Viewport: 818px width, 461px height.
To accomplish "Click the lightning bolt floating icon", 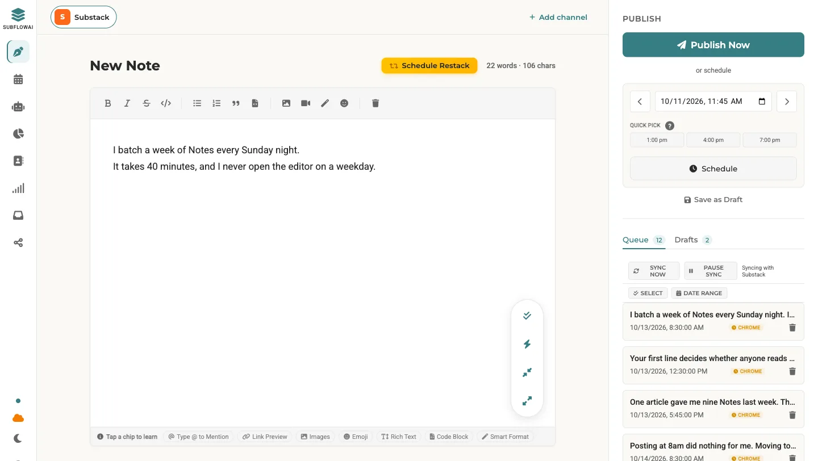I will [x=527, y=344].
